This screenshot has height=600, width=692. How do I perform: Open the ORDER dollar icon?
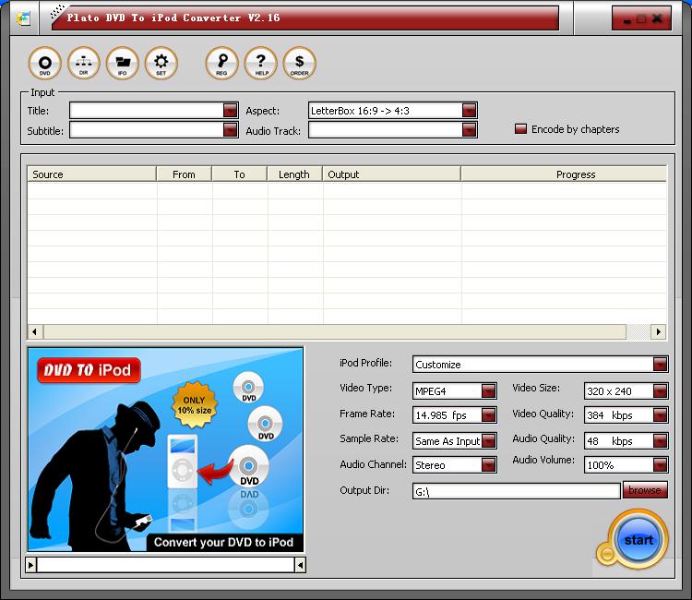(299, 63)
